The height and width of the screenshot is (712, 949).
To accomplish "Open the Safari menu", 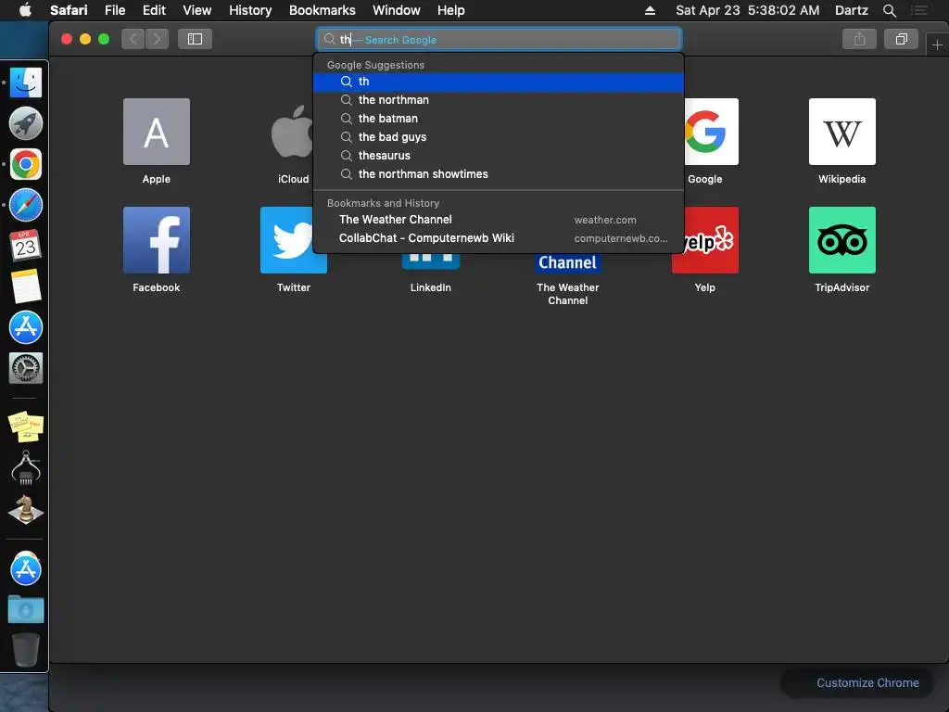I will click(69, 10).
